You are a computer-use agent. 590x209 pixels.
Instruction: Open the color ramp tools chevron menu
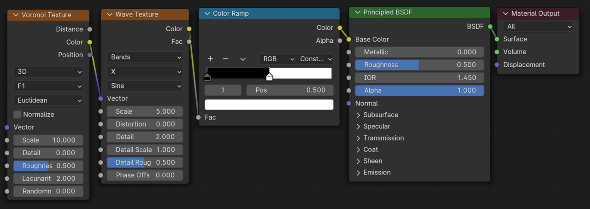point(242,59)
